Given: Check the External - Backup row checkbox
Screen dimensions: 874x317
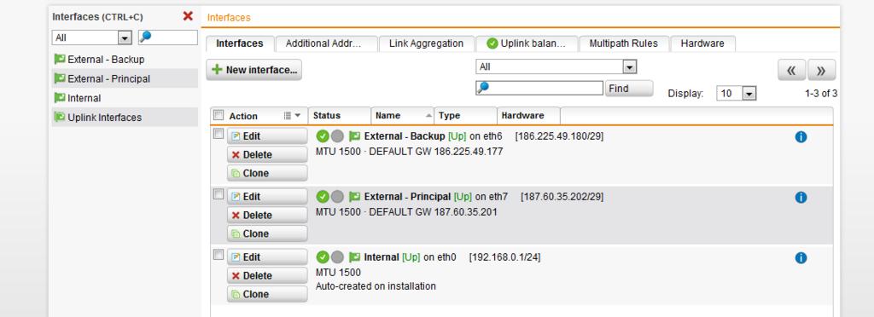Looking at the screenshot, I should tap(218, 134).
